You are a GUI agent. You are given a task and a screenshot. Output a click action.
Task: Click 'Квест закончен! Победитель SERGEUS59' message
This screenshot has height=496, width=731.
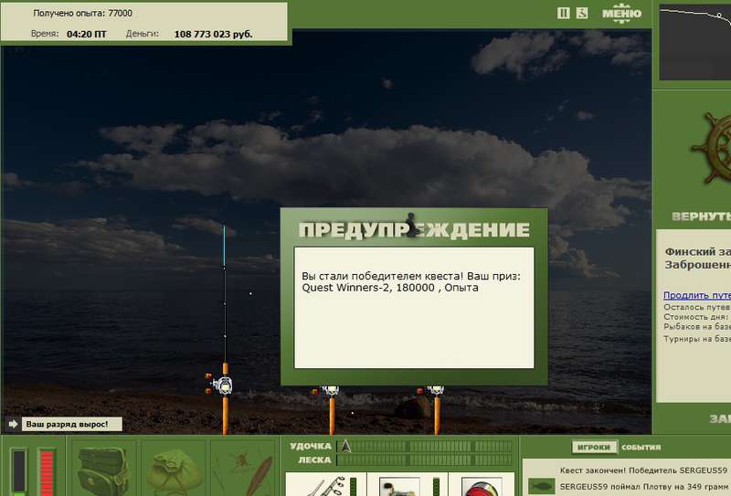click(643, 470)
